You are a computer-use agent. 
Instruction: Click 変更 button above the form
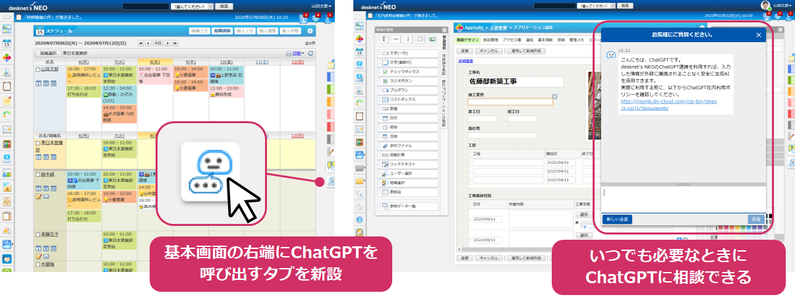[x=465, y=50]
